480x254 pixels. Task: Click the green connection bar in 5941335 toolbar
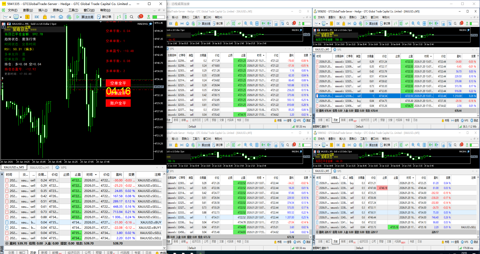point(158,17)
